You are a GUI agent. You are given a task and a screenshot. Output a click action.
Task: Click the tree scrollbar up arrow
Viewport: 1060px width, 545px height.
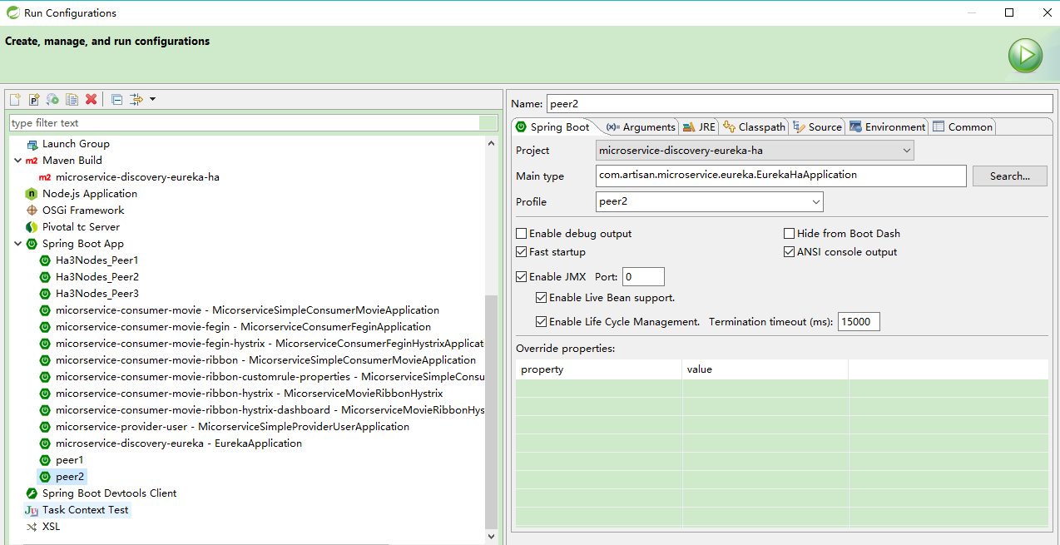[491, 143]
